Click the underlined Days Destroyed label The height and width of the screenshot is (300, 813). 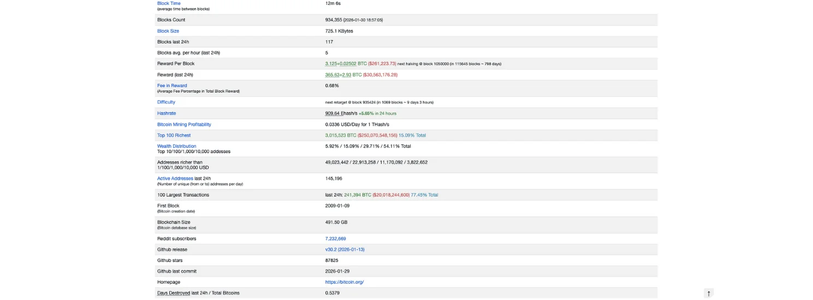(174, 293)
